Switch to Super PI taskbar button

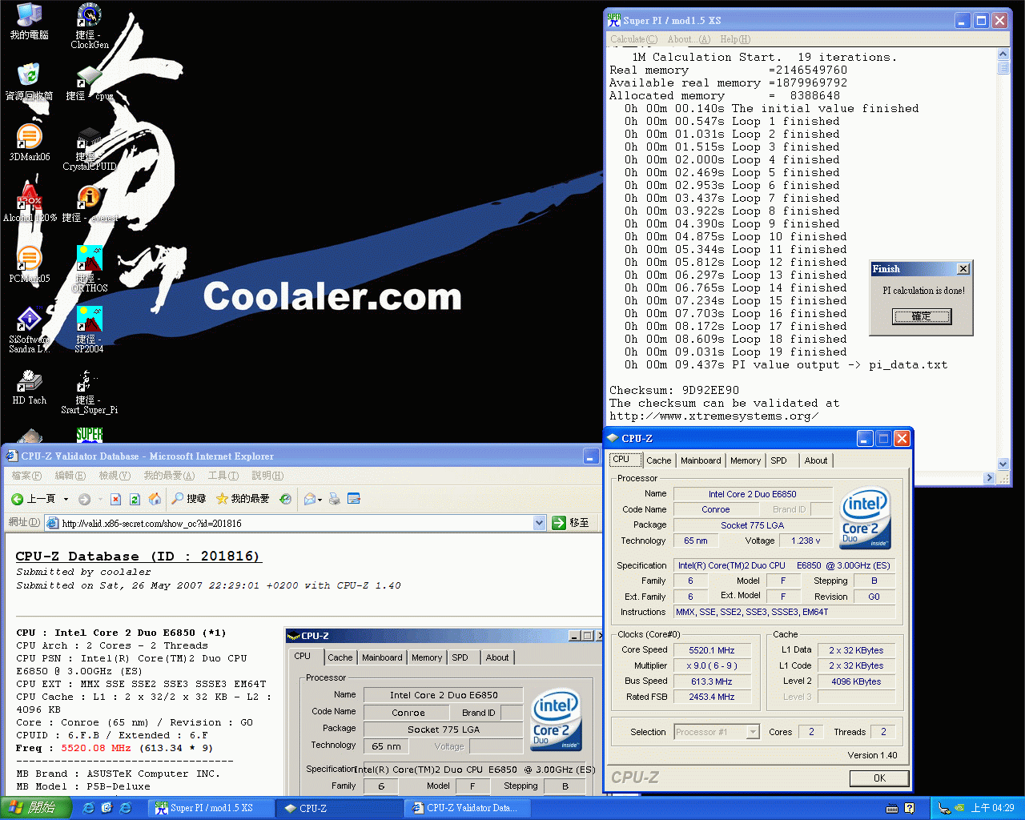point(212,808)
